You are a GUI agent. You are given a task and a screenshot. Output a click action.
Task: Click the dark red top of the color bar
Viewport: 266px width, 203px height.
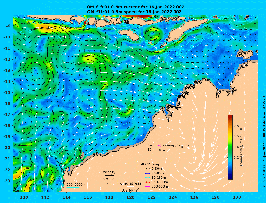(x=230, y=116)
